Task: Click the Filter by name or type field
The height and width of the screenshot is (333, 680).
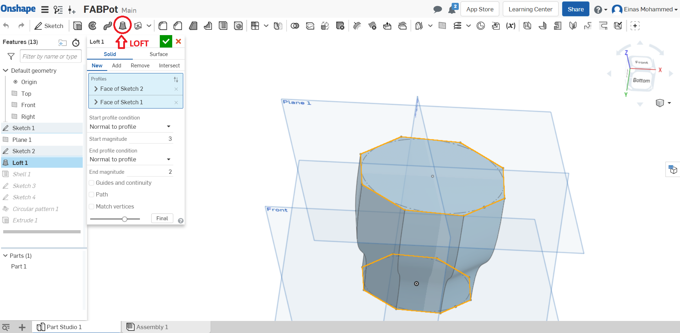Action: click(x=51, y=56)
